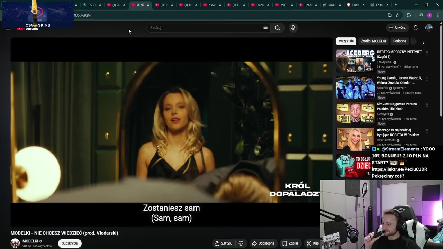Open the CJDR account avatar menu
Viewport: 443px width, 249px height.
[x=429, y=28]
